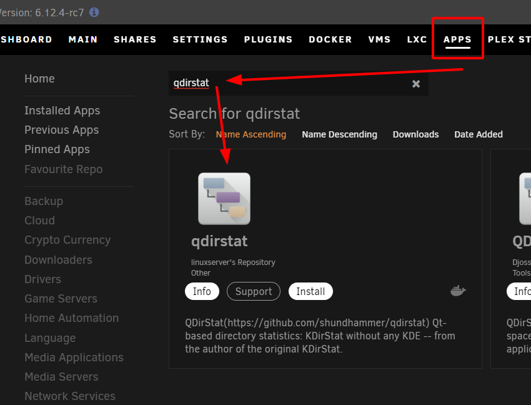This screenshot has height=405, width=531.
Task: Open the Settings tab
Action: [x=200, y=39]
